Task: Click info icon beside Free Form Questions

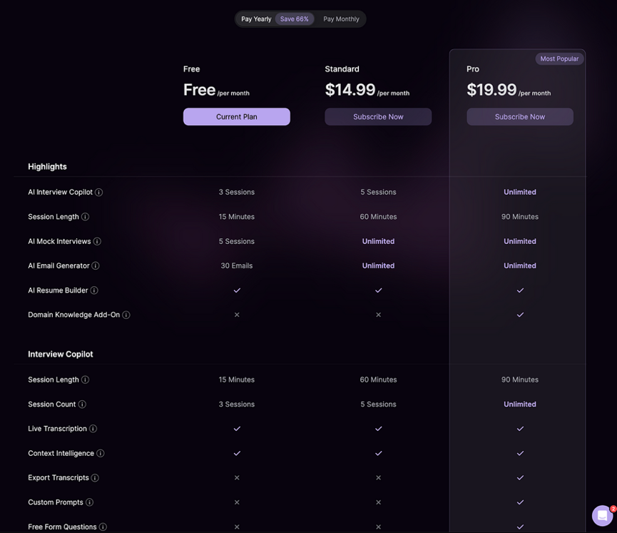Action: [103, 527]
